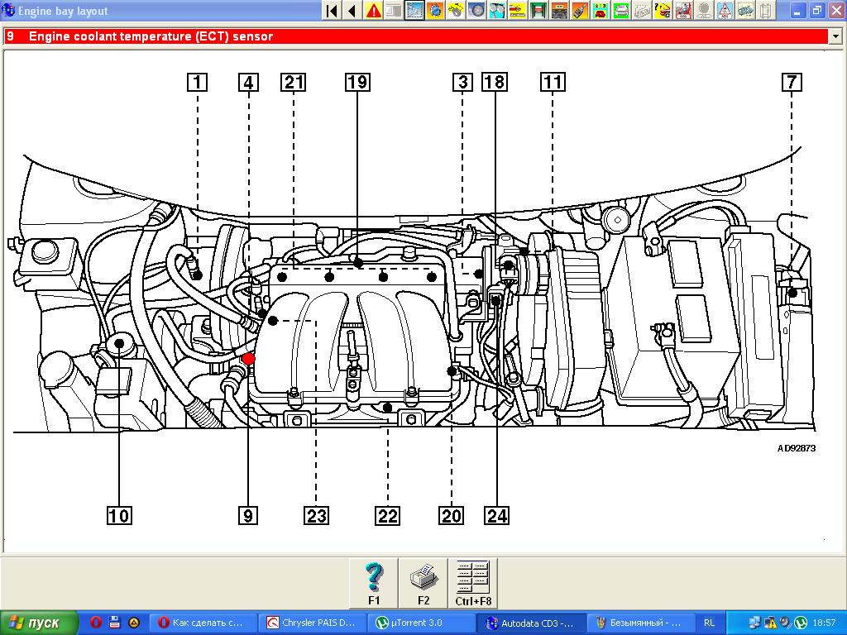Click the dashboard toolbar icon

click(559, 10)
